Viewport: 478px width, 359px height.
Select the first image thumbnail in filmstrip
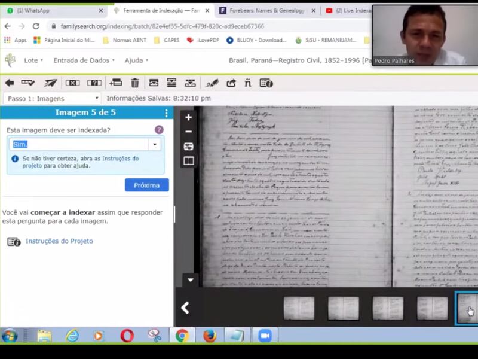[299, 308]
